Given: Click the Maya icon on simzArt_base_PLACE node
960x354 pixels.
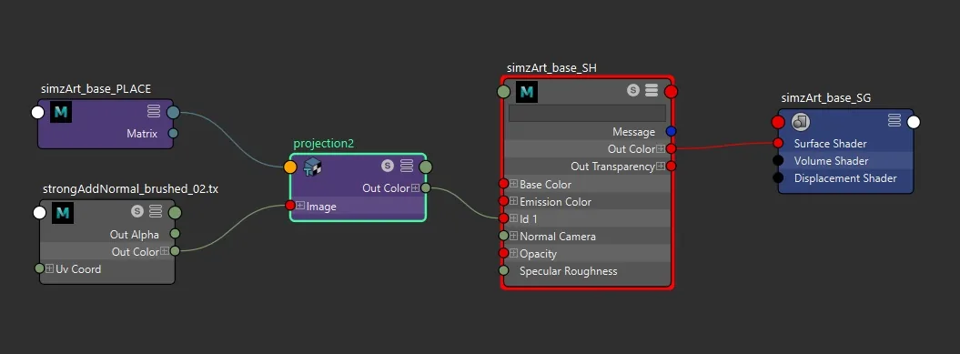Looking at the screenshot, I should point(61,113).
